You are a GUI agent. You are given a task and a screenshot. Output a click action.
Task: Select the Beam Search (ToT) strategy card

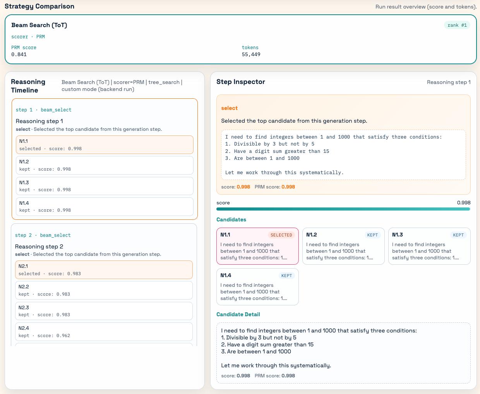240,39
